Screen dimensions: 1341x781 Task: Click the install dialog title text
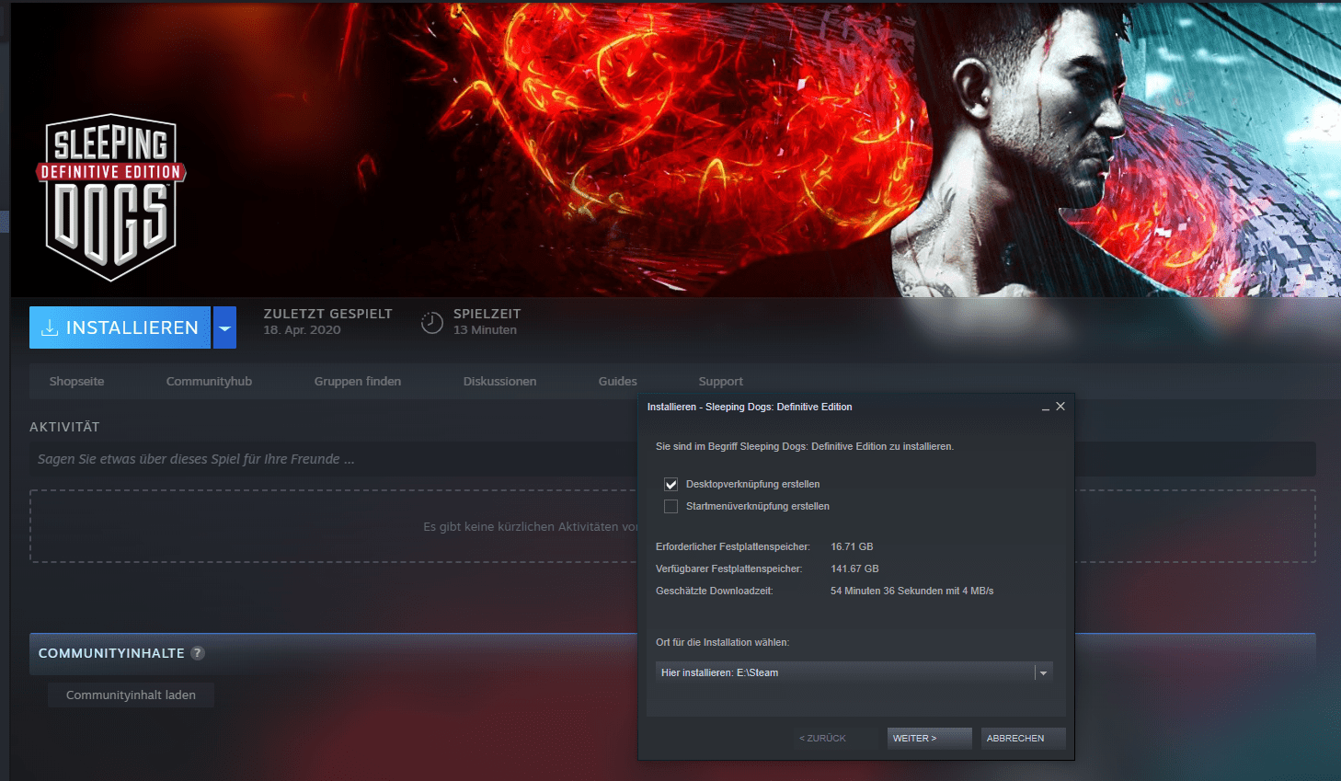(x=750, y=407)
